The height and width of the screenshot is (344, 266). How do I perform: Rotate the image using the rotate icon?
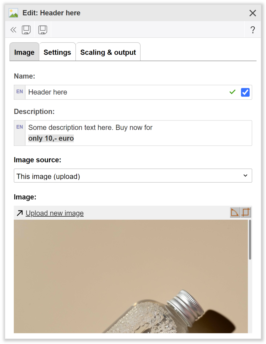click(234, 212)
